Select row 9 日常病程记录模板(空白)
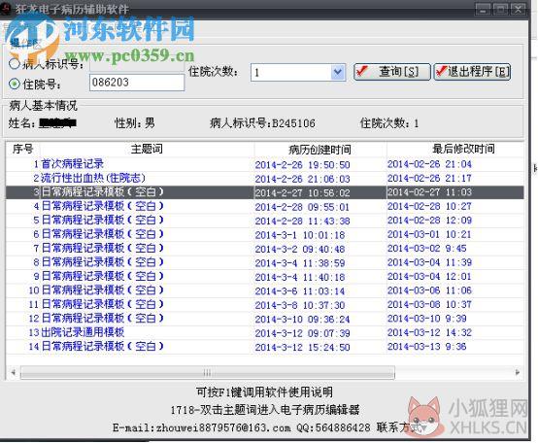Screen dimensions: 538x443 tap(264, 277)
